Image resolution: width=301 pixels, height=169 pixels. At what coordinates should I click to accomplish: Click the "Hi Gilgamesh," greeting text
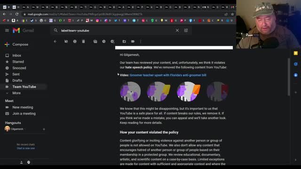(130, 55)
